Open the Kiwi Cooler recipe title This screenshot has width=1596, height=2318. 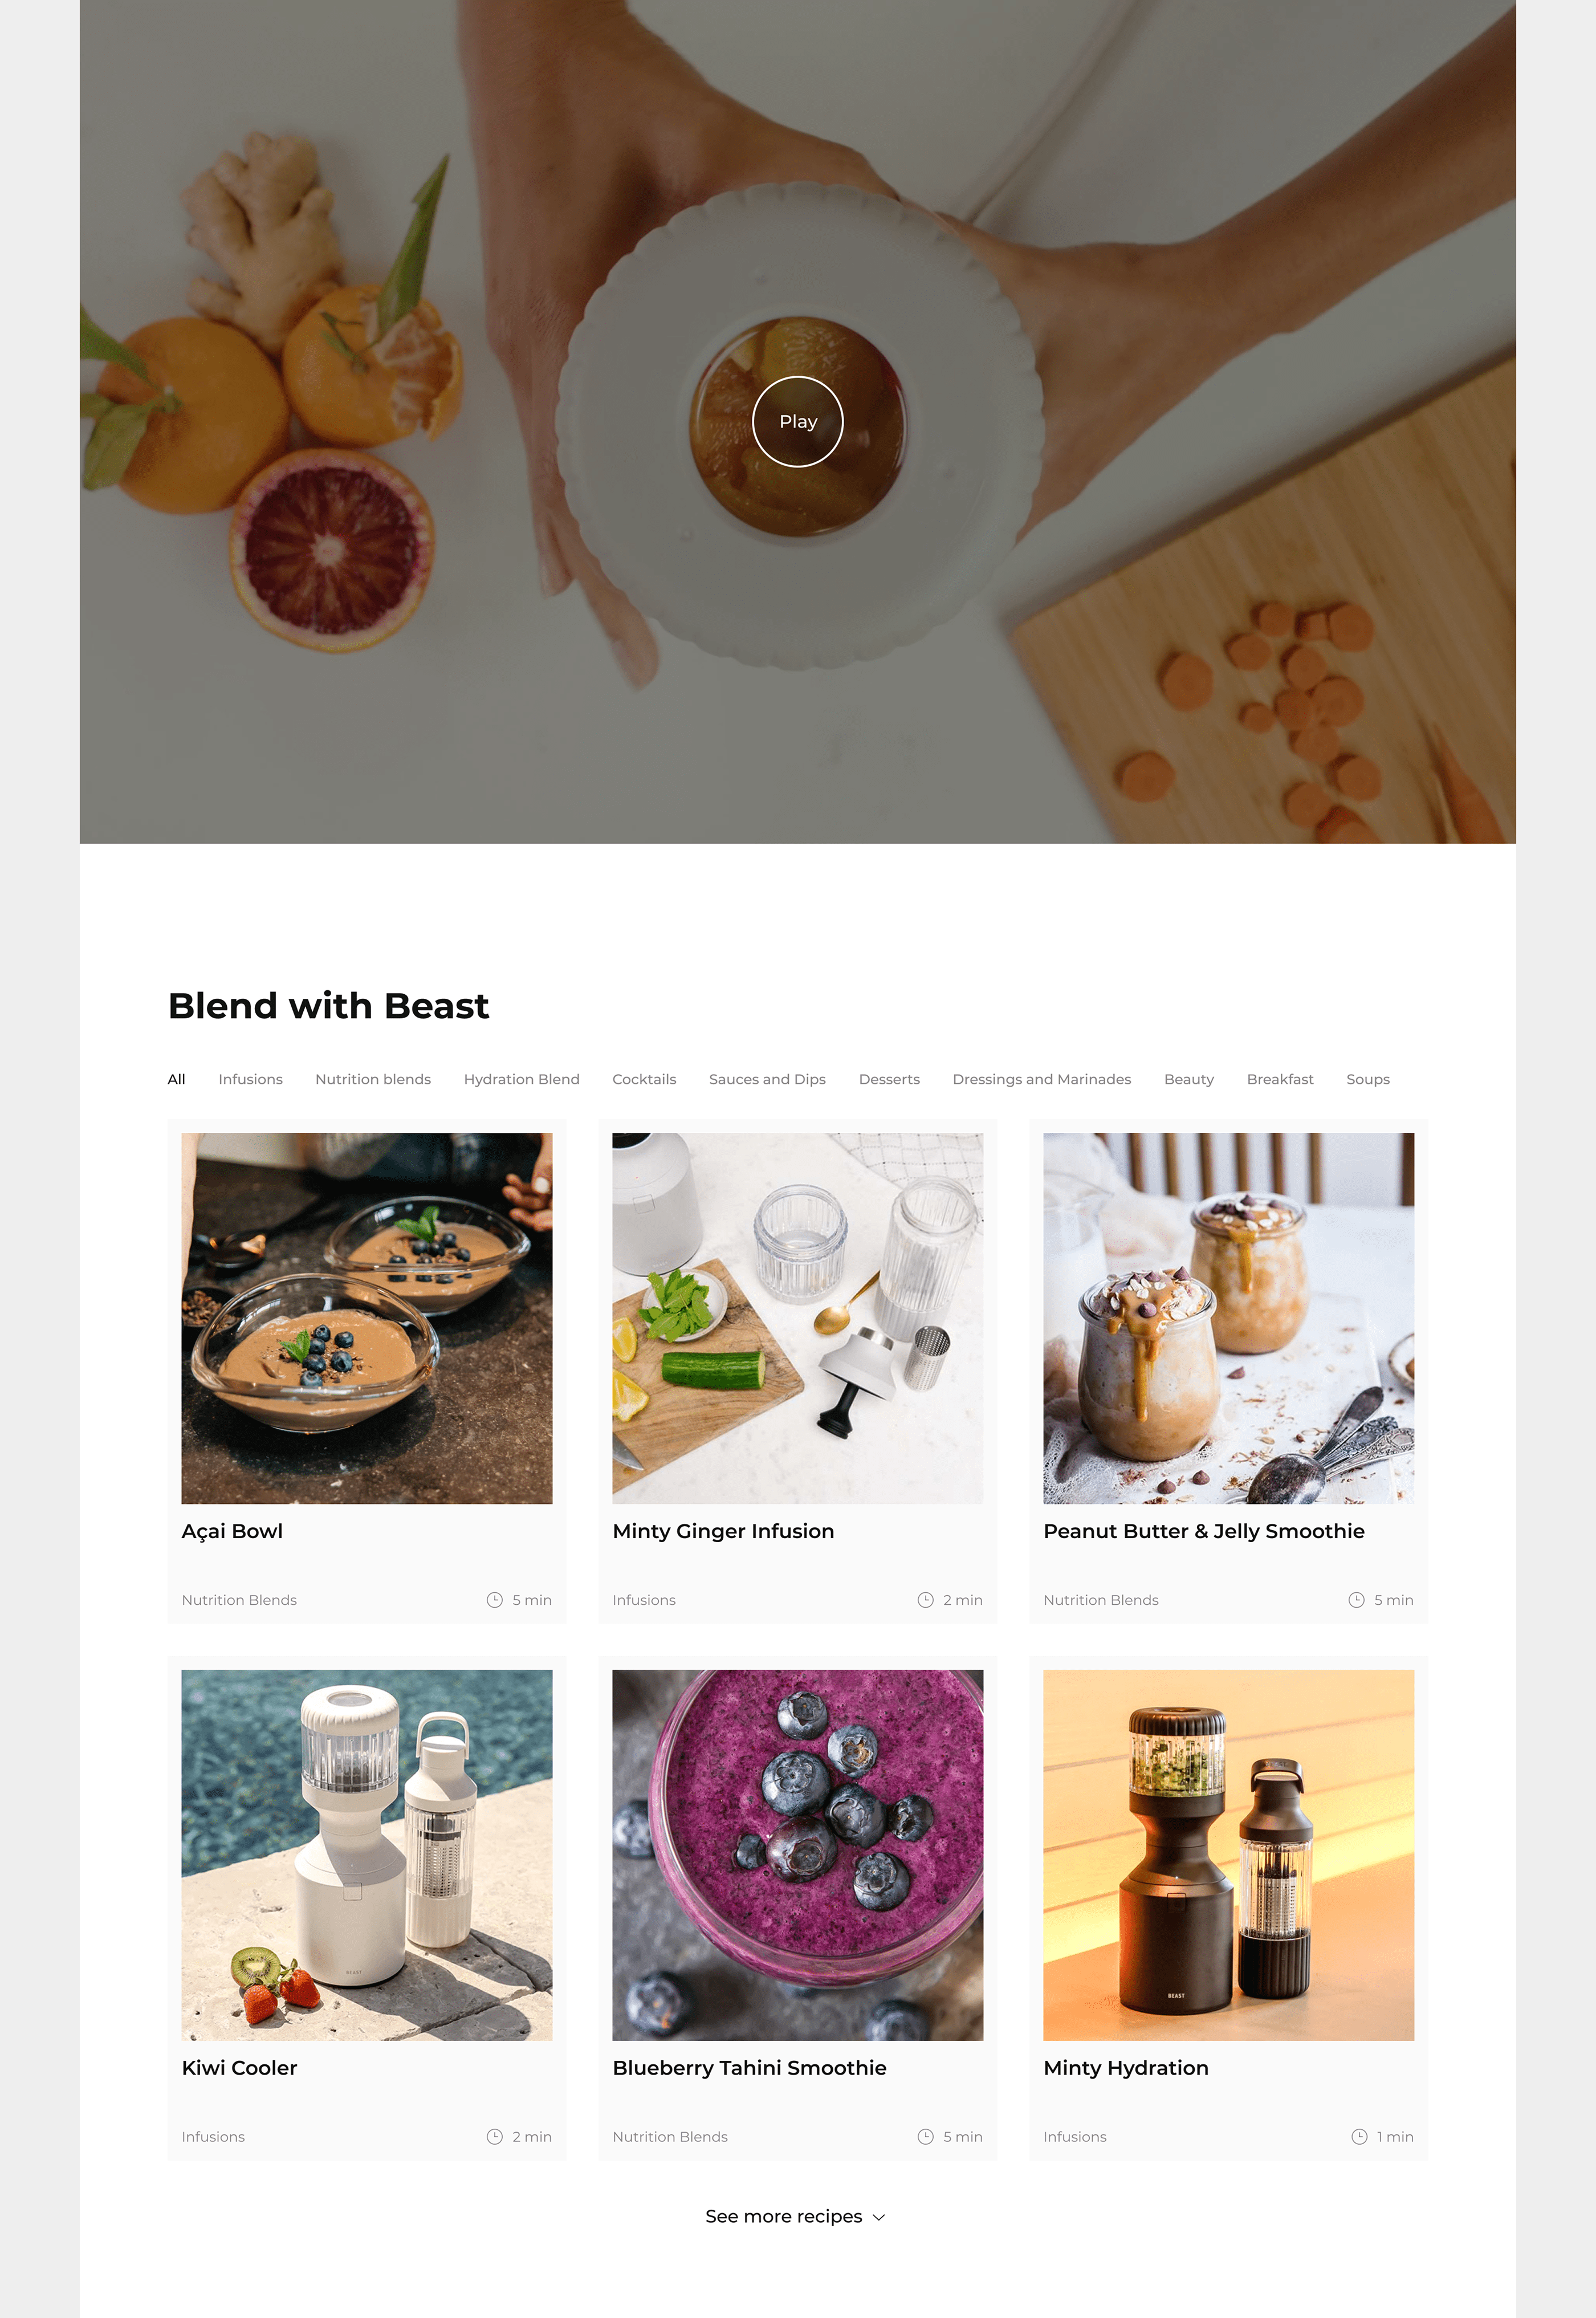(239, 2067)
